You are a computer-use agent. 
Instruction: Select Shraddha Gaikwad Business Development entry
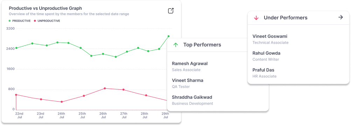[192, 100]
